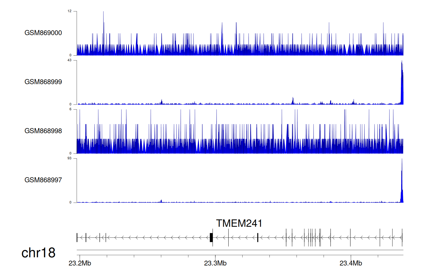The image size is (425, 277).
Task: Select the widest thick exon block of TMEM241
Action: tap(211, 237)
